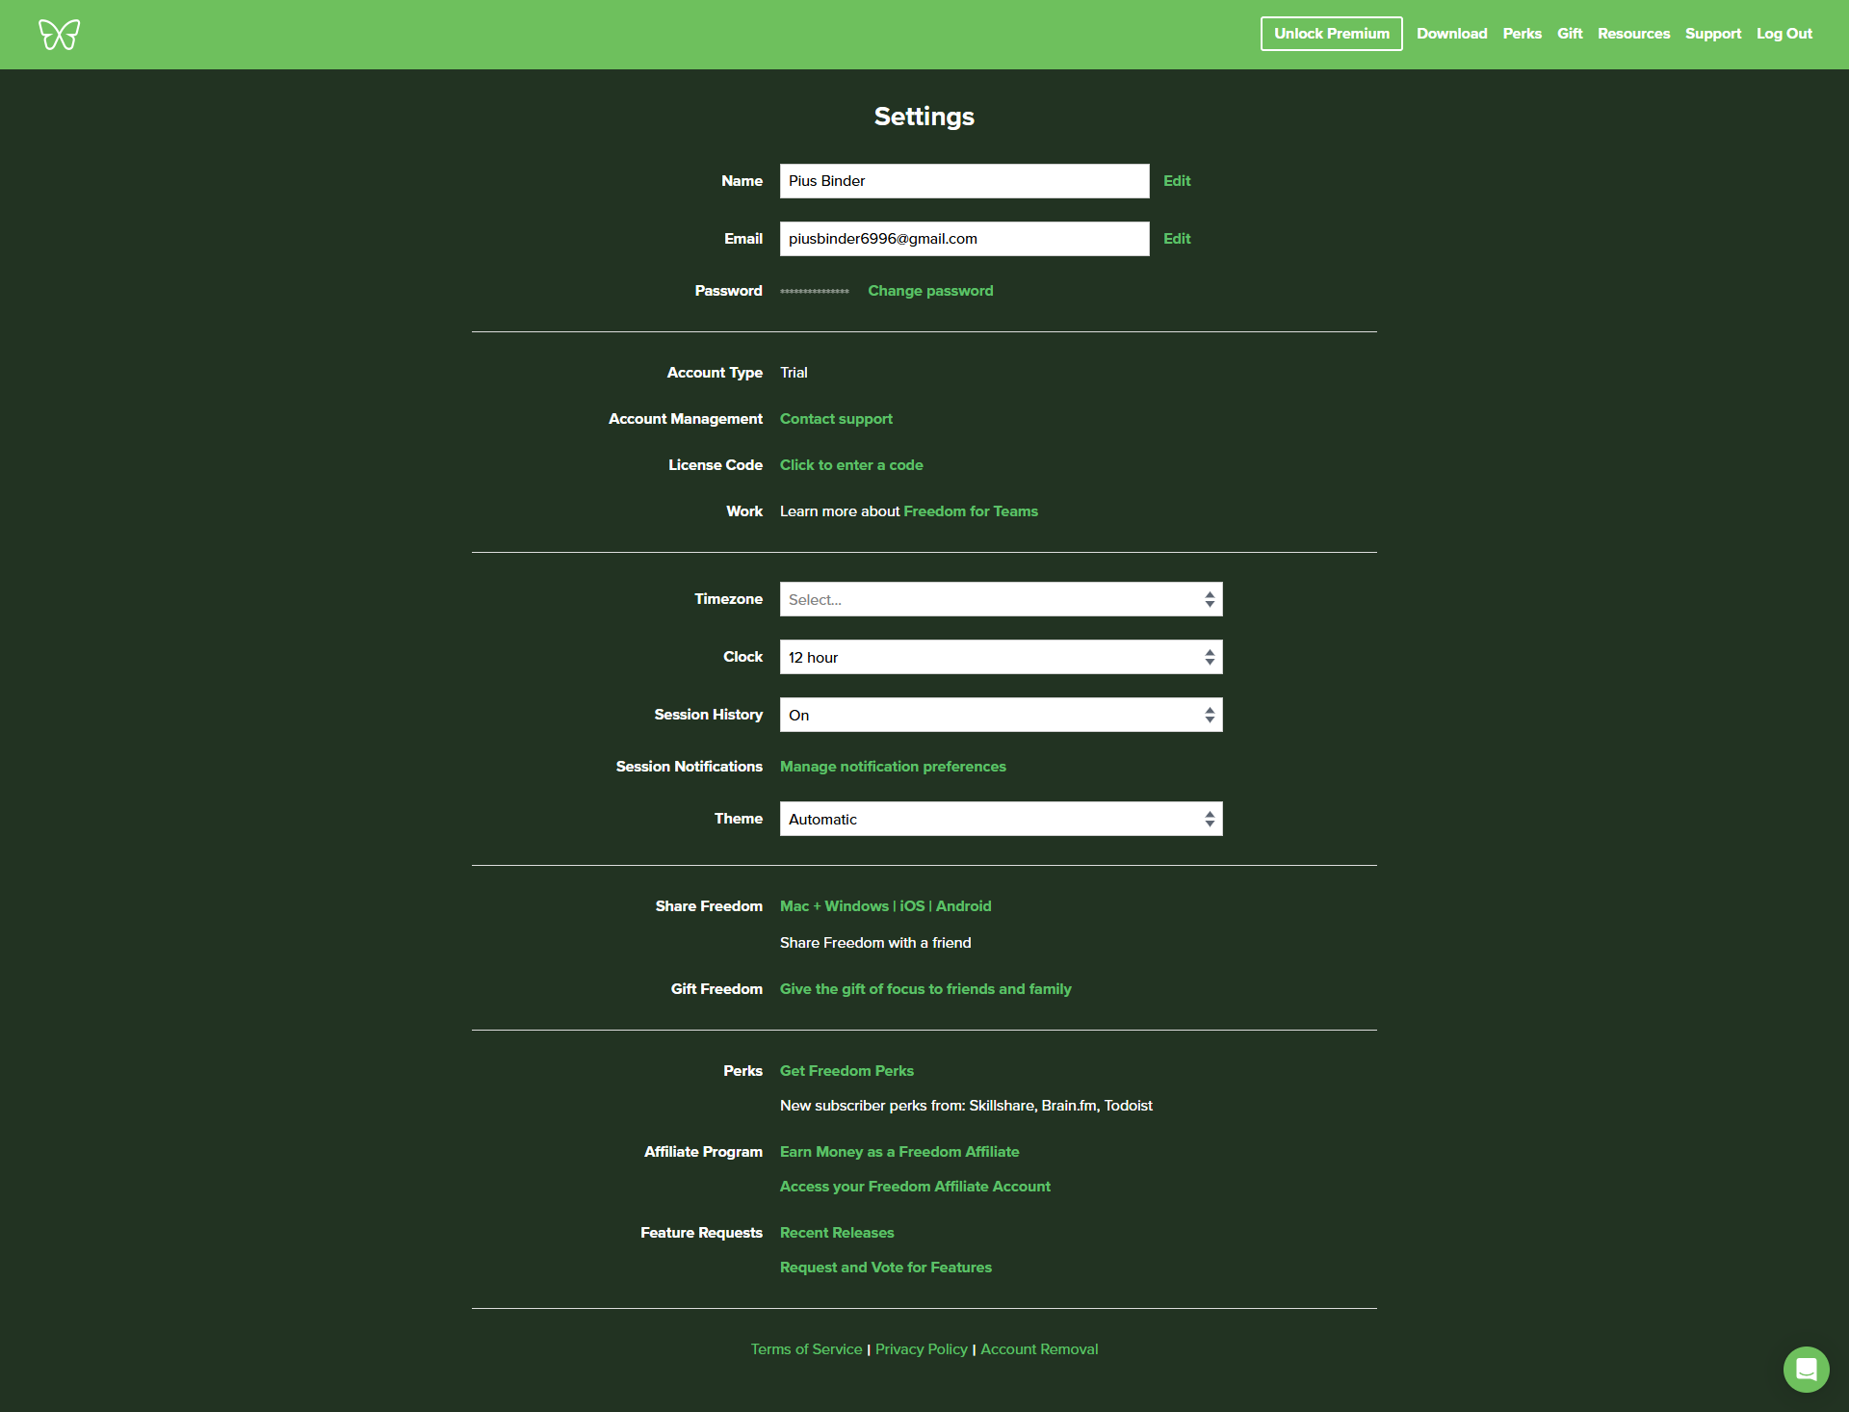Click the Email input field
This screenshot has height=1412, width=1849.
[x=964, y=239]
